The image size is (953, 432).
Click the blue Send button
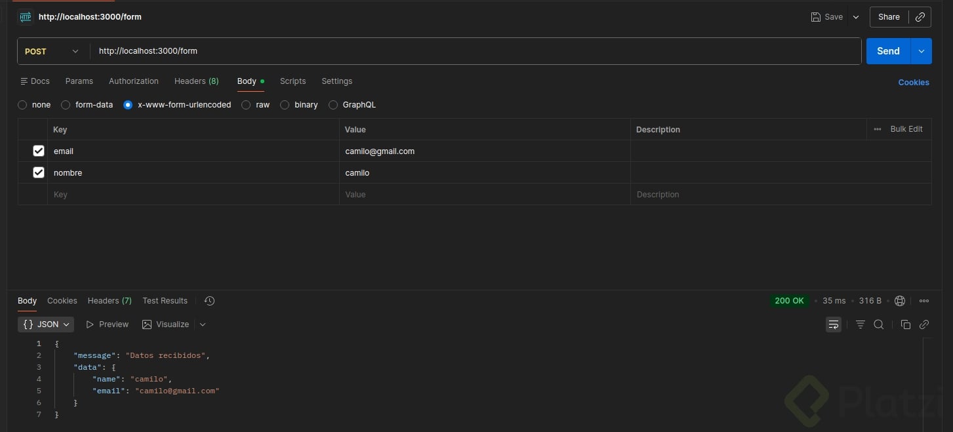[x=888, y=51]
